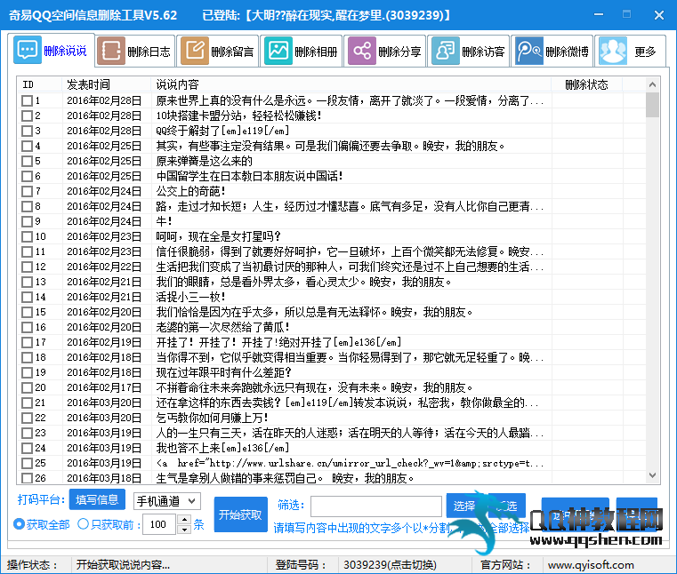This screenshot has height=574, width=677.
Task: Select the checkbox for row 20
Action: click(x=28, y=387)
